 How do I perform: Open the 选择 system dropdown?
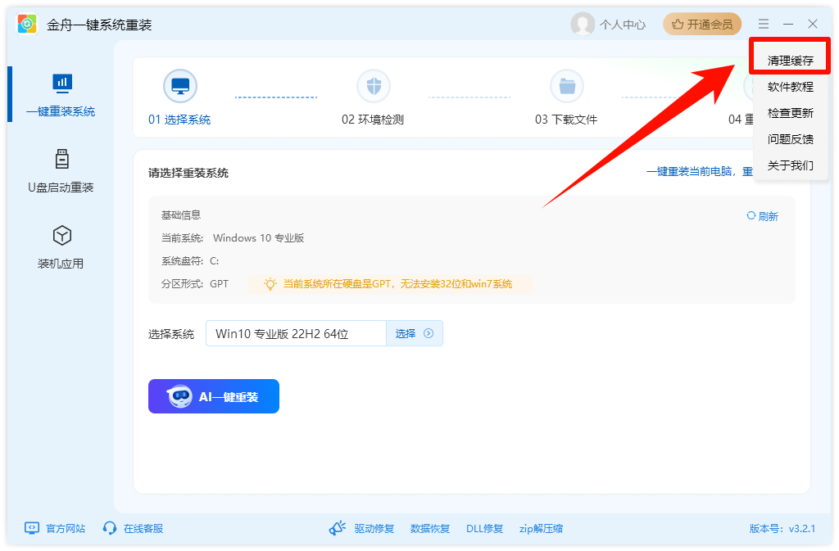[x=414, y=333]
